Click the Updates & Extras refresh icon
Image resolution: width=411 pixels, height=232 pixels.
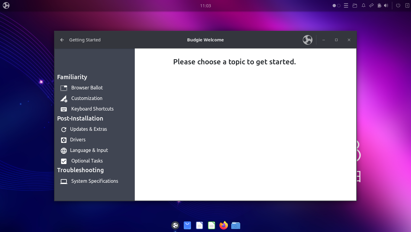point(64,129)
